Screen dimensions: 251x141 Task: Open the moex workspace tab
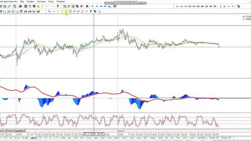(x=89, y=137)
